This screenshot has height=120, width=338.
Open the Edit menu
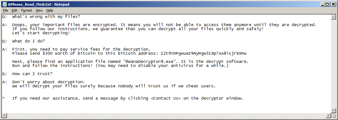tap(15, 10)
